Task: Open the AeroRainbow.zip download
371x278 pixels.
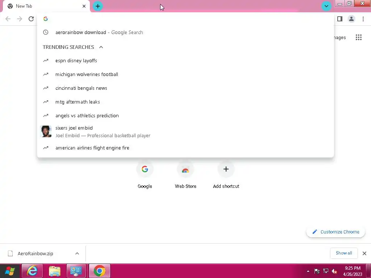Action: click(x=36, y=253)
